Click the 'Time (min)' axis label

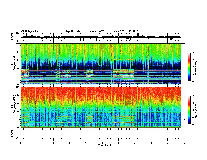pos(105,145)
